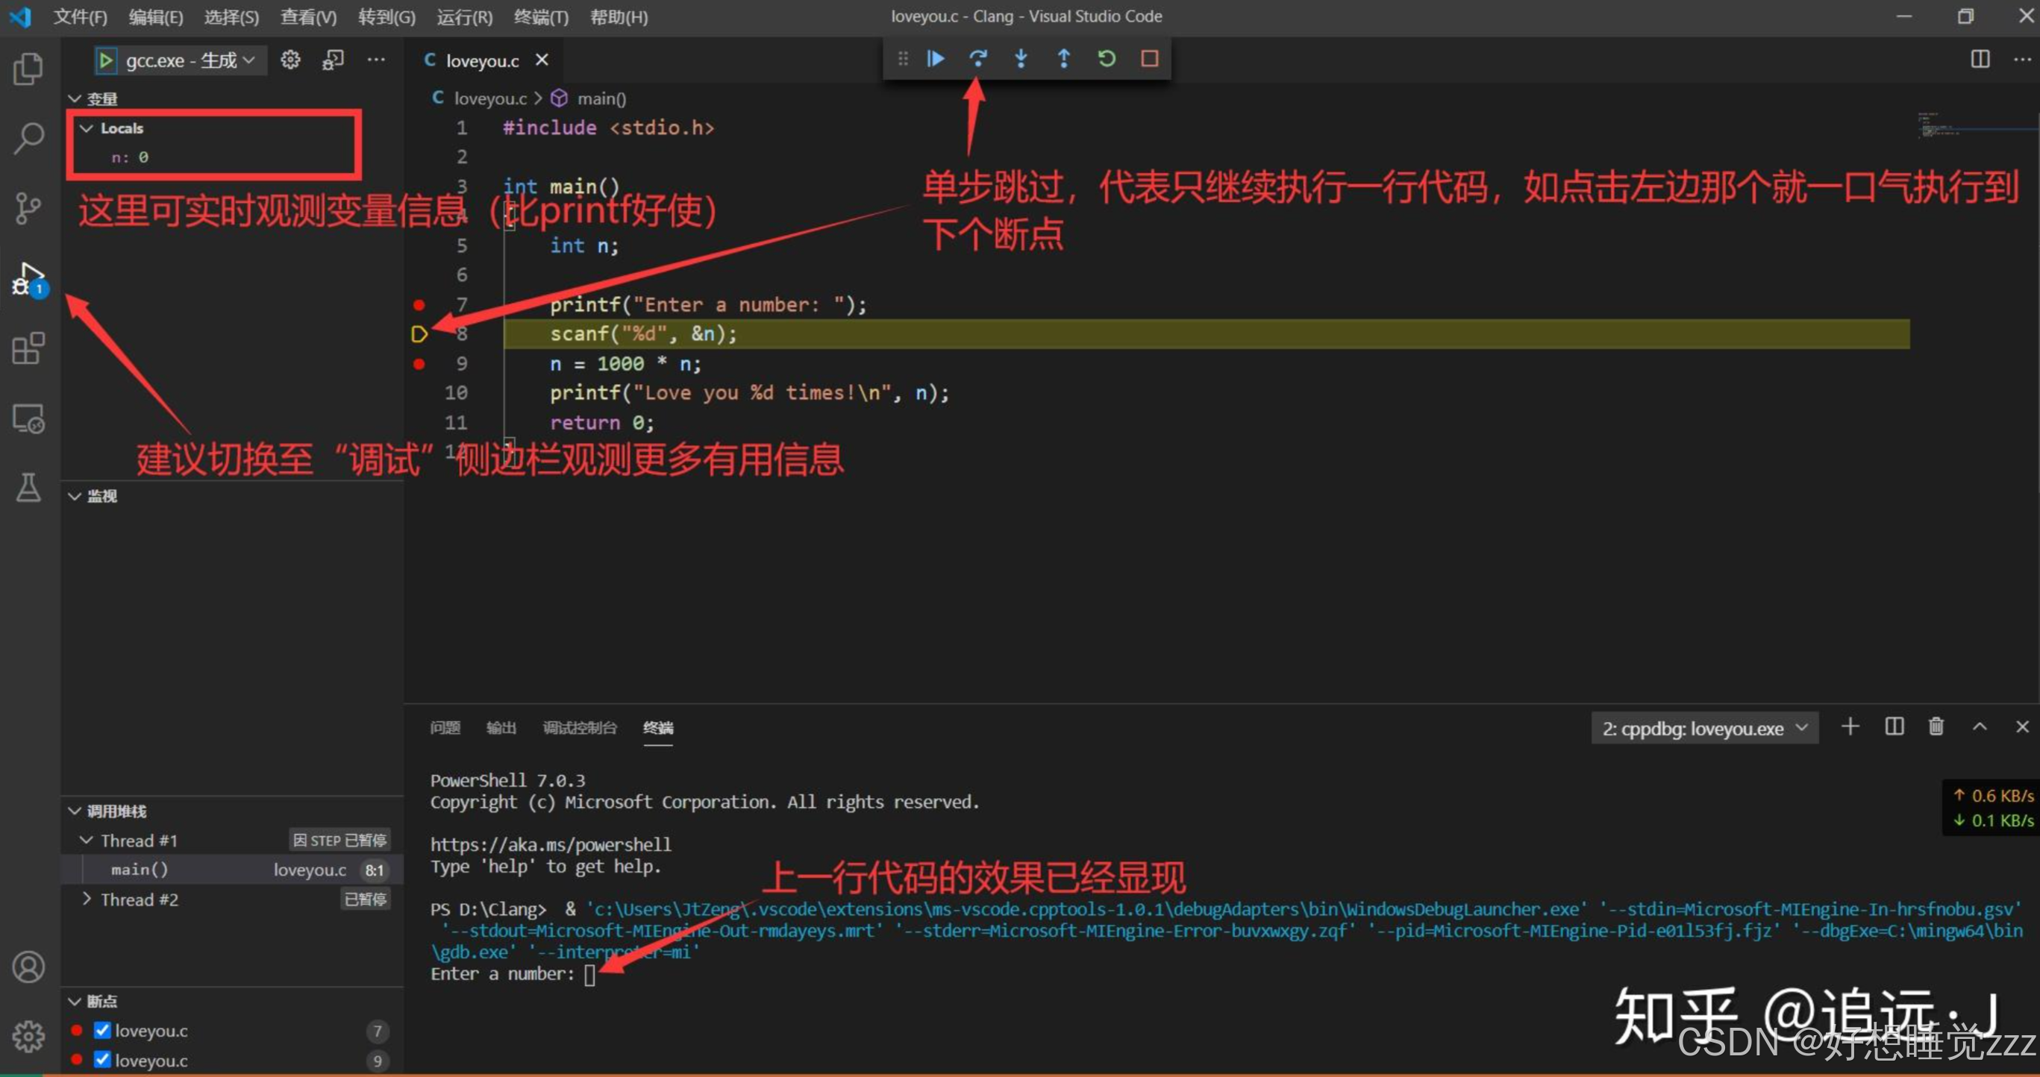The height and width of the screenshot is (1077, 2040).
Task: Click the Step Over debug button
Action: (978, 59)
